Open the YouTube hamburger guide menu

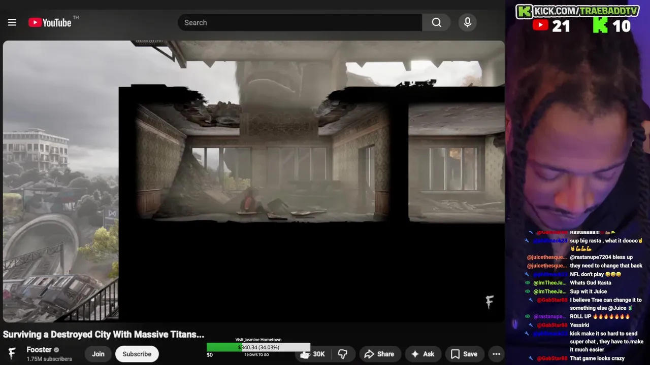[x=12, y=22]
